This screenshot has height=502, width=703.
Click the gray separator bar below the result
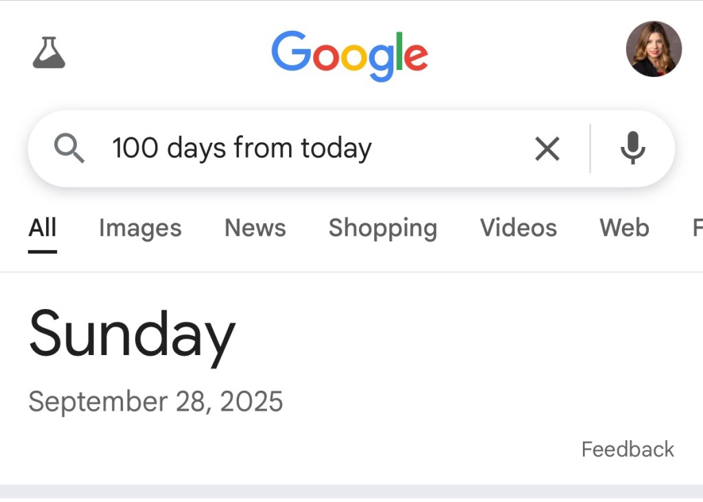click(x=351, y=492)
